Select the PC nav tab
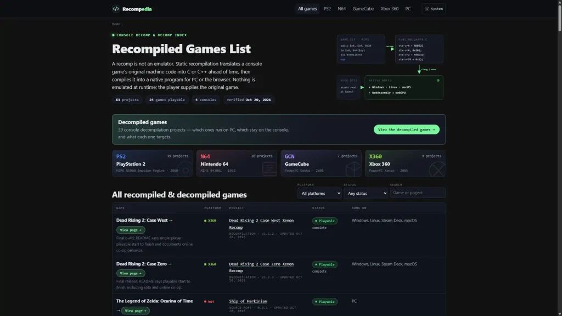 (x=408, y=9)
